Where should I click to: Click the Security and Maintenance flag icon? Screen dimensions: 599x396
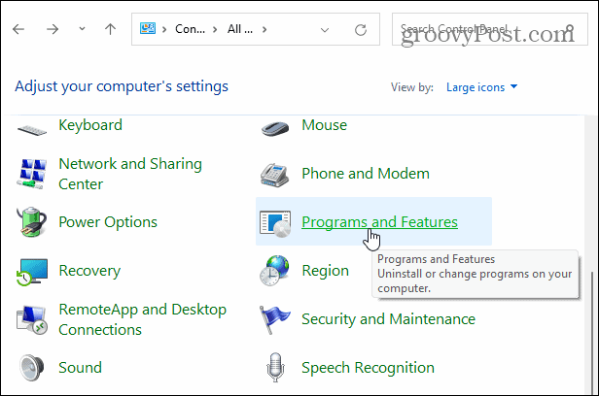click(274, 319)
